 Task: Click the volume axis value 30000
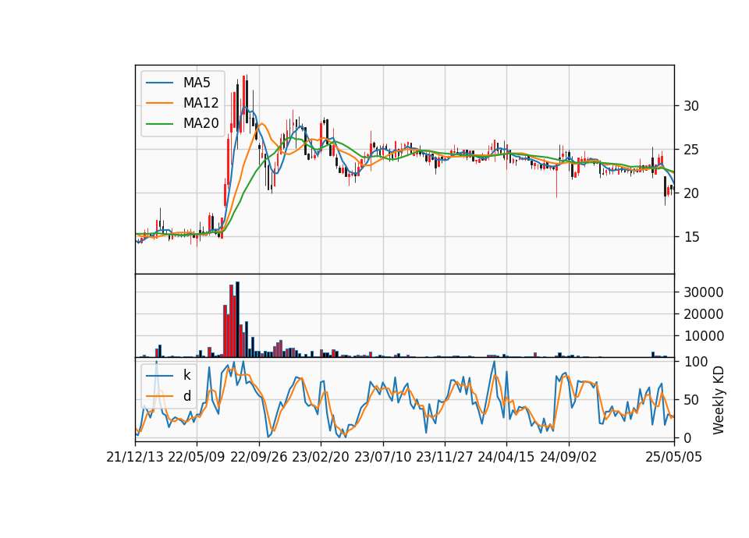[704, 292]
